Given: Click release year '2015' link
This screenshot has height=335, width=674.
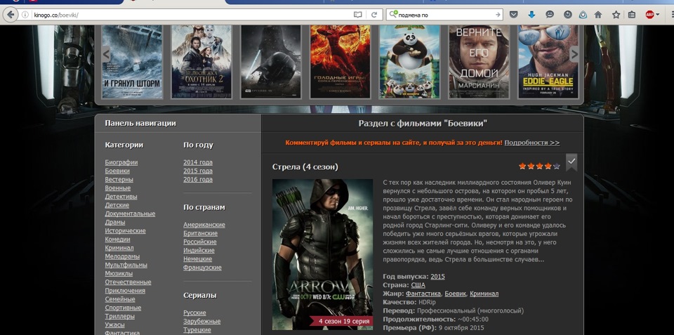Looking at the screenshot, I should tap(437, 277).
